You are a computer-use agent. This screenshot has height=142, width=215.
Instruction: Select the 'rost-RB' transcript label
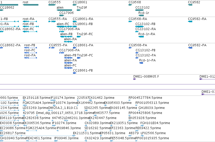pos(28,24)
